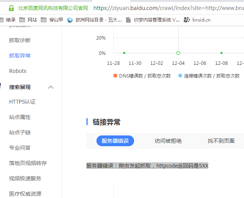Open Robots in the sidebar
The height and width of the screenshot is (198, 244).
coord(18,71)
